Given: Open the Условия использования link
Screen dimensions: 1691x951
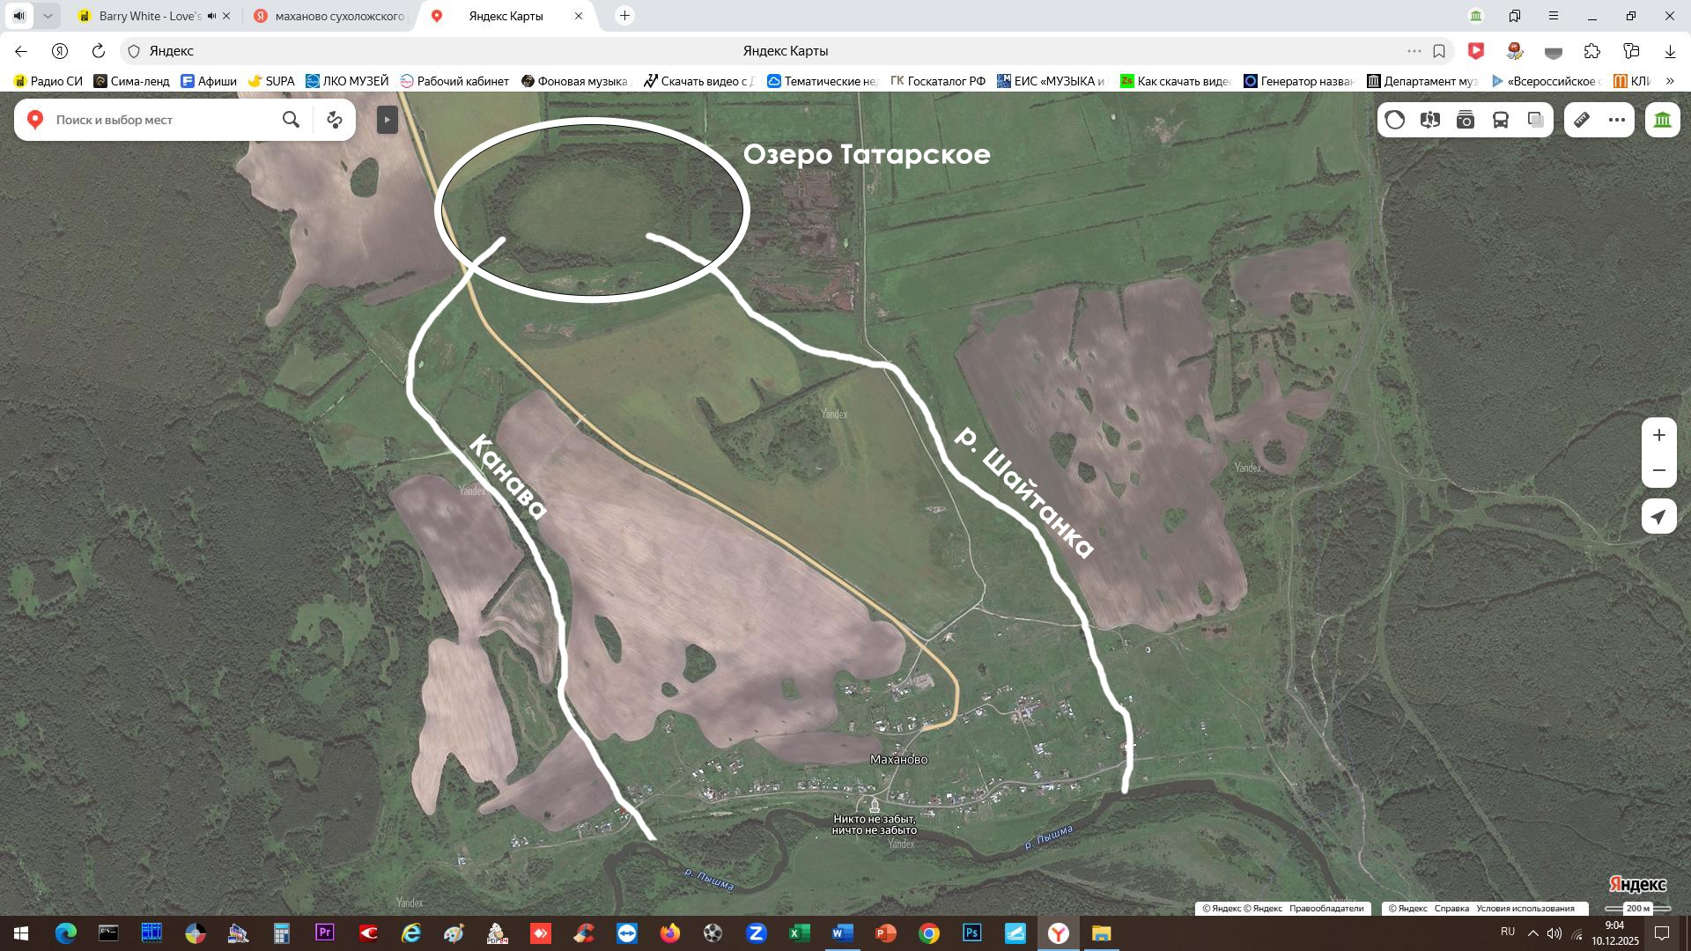Looking at the screenshot, I should (x=1525, y=909).
